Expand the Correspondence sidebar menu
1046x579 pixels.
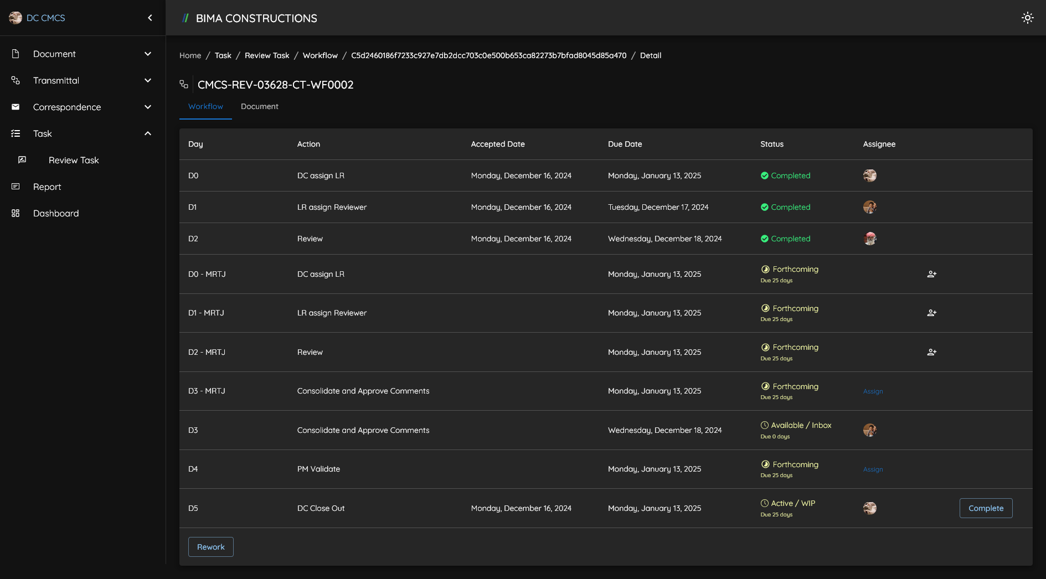[x=147, y=107]
